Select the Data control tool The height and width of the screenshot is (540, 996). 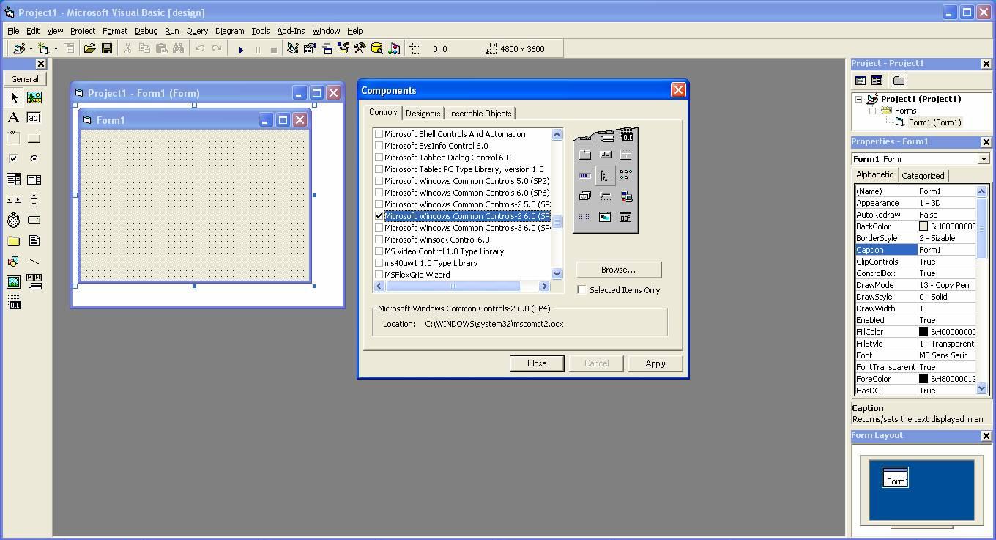click(34, 282)
